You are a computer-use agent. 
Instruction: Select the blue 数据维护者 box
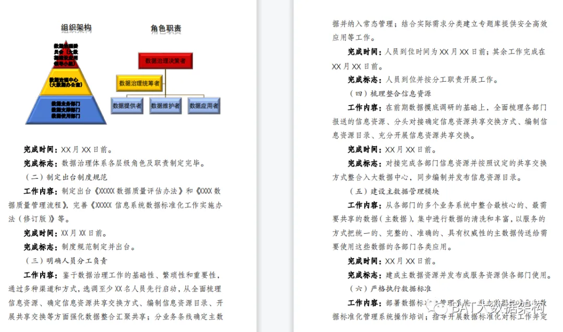(166, 106)
